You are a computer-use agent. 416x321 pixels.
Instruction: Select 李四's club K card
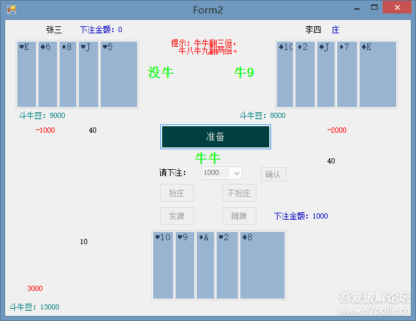coord(378,74)
